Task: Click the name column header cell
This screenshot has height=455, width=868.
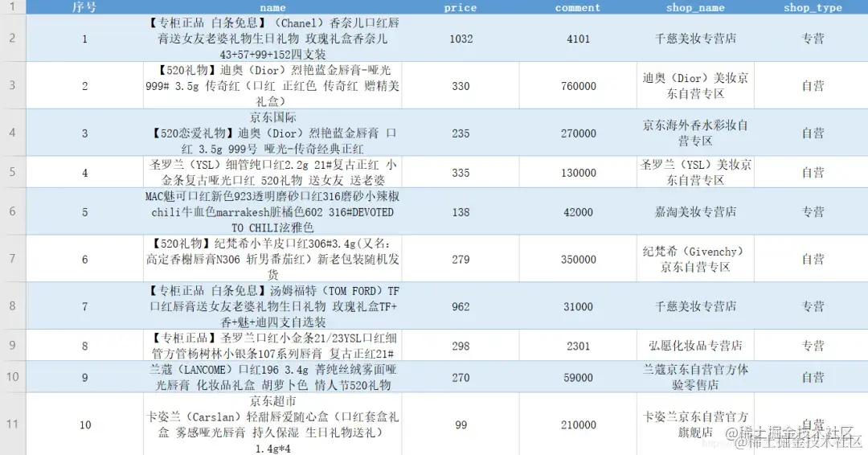Action: point(273,7)
